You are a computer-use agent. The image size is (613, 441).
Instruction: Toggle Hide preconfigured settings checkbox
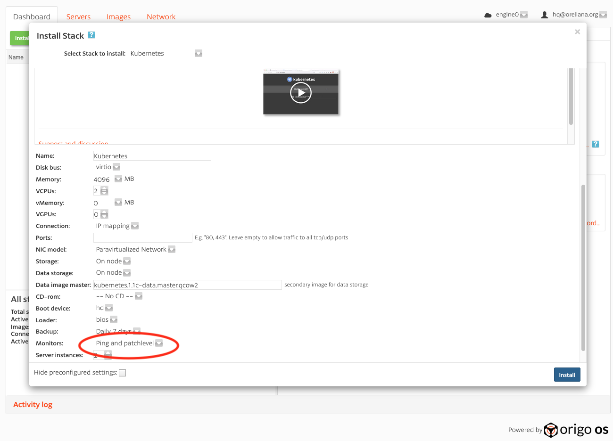[x=123, y=373]
